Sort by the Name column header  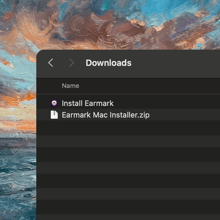tap(71, 86)
